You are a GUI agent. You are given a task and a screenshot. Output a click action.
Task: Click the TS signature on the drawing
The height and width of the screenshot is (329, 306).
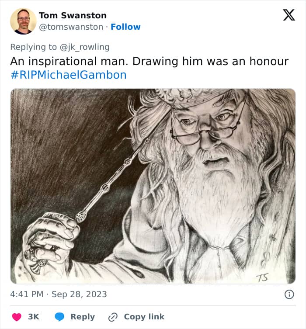262,277
